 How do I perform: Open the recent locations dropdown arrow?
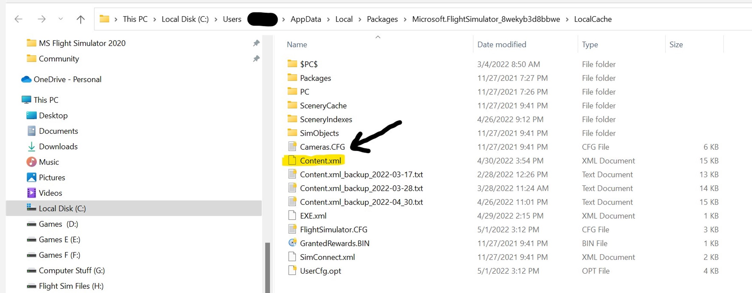pos(60,19)
